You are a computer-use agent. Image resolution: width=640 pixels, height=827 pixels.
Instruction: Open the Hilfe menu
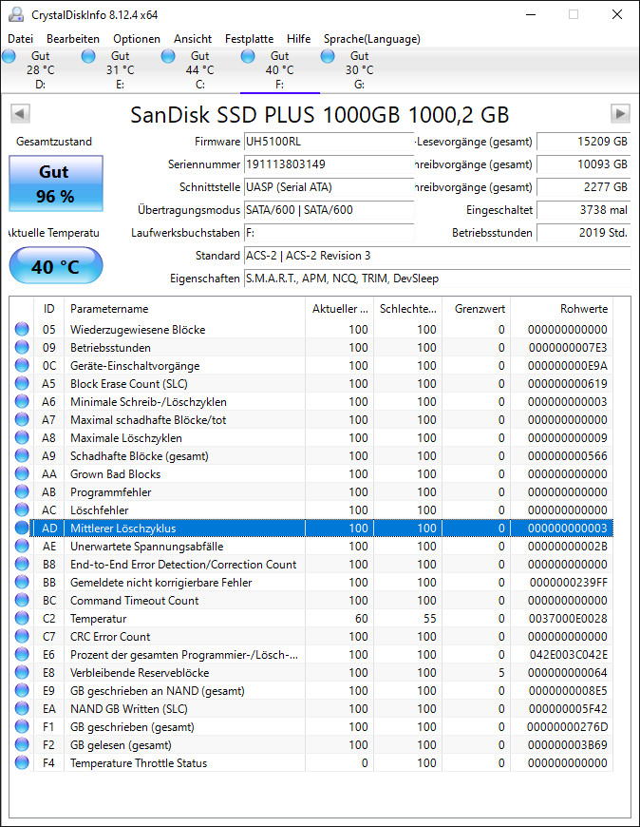click(299, 39)
